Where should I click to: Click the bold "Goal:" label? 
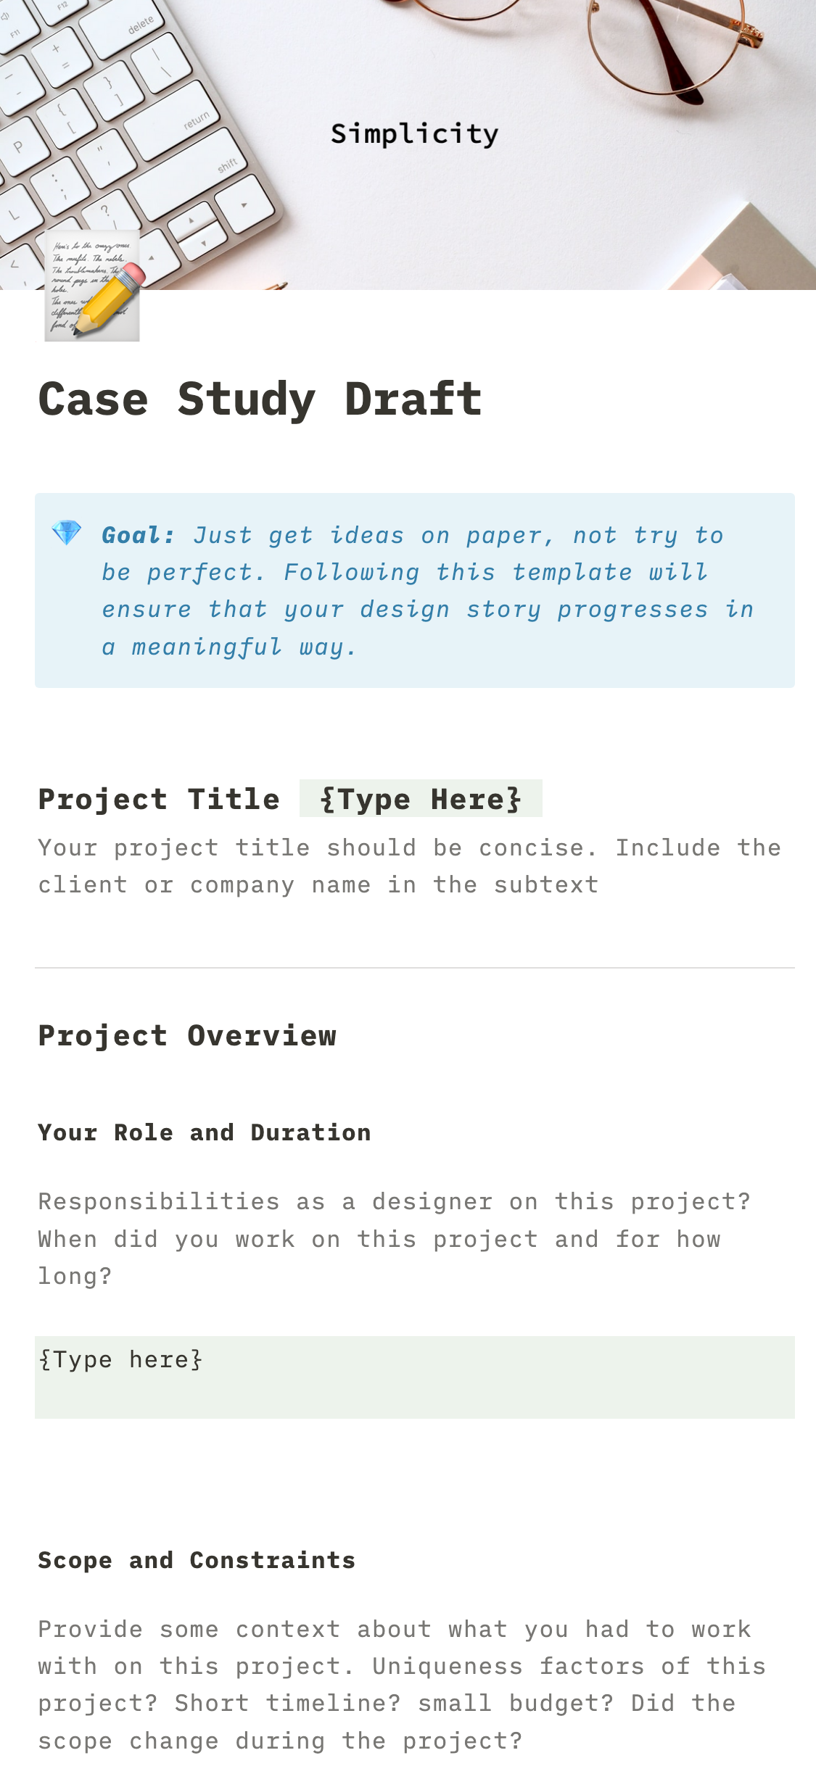tap(138, 535)
